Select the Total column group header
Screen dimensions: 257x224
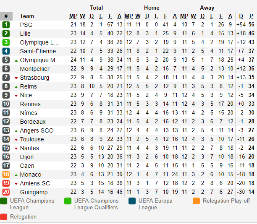tap(97, 8)
